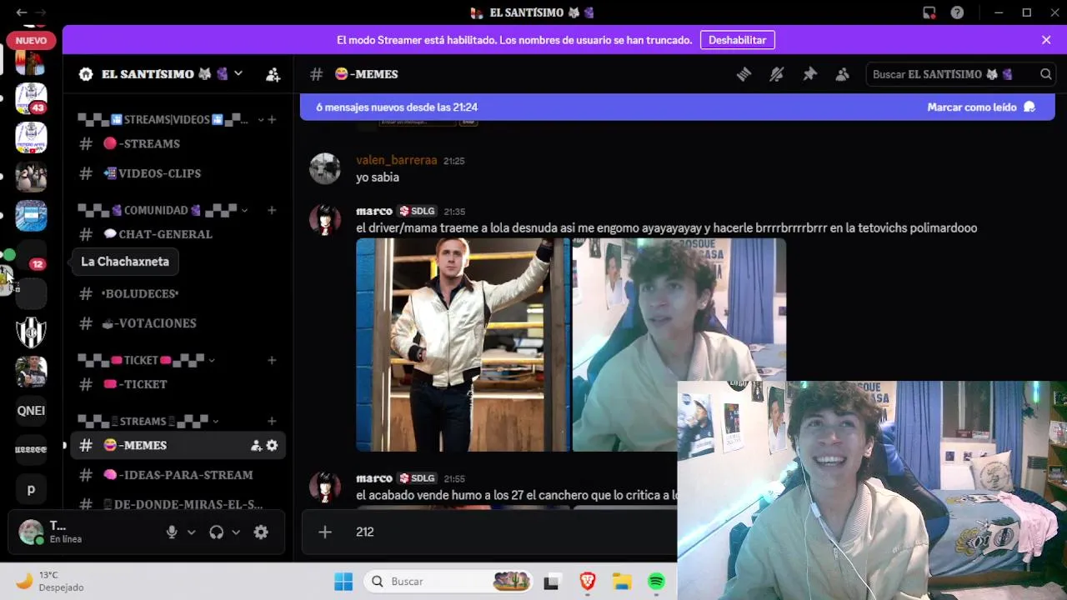Open the 'p' server icon
This screenshot has height=600, width=1067.
click(x=31, y=489)
